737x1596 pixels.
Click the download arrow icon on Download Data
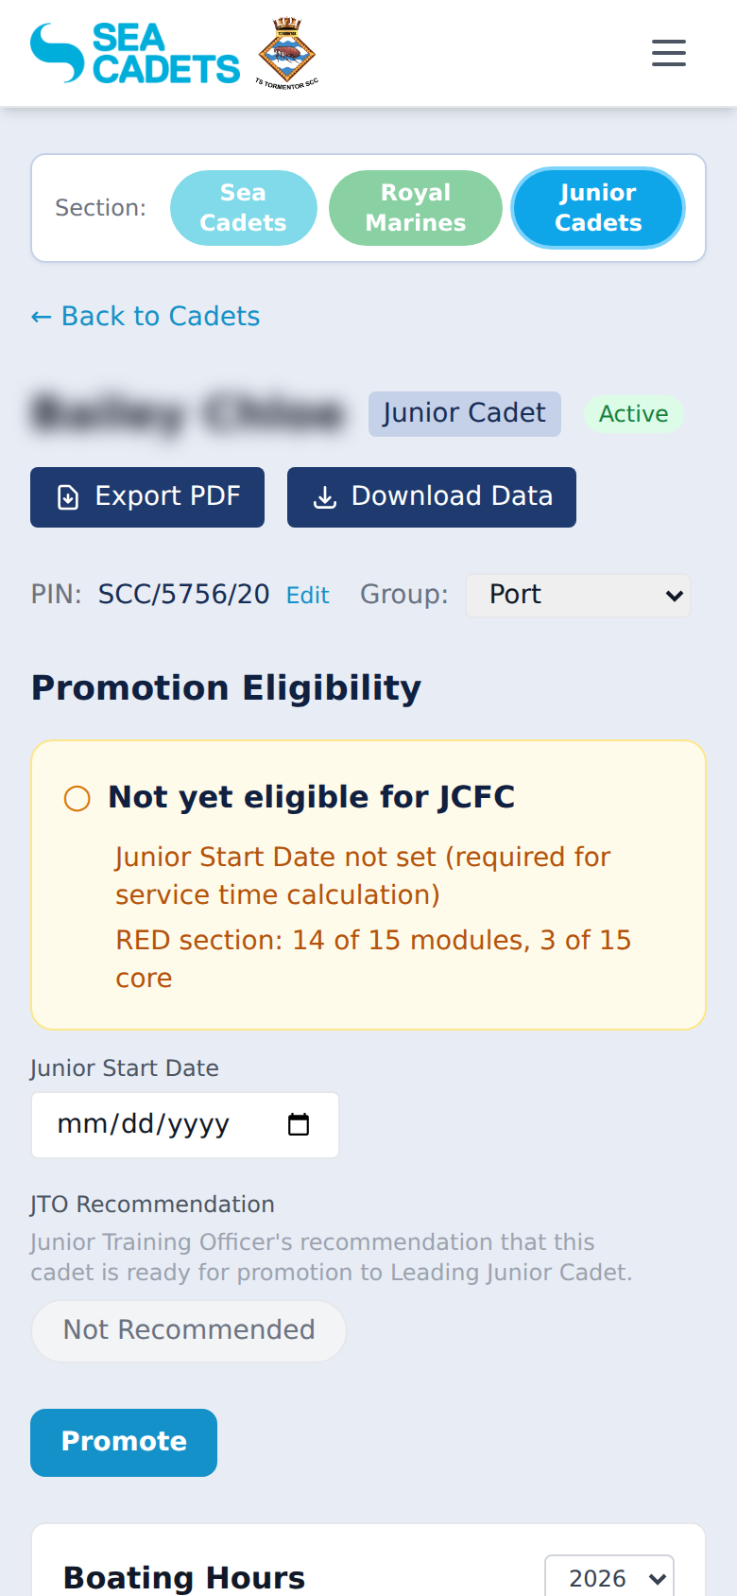point(325,496)
